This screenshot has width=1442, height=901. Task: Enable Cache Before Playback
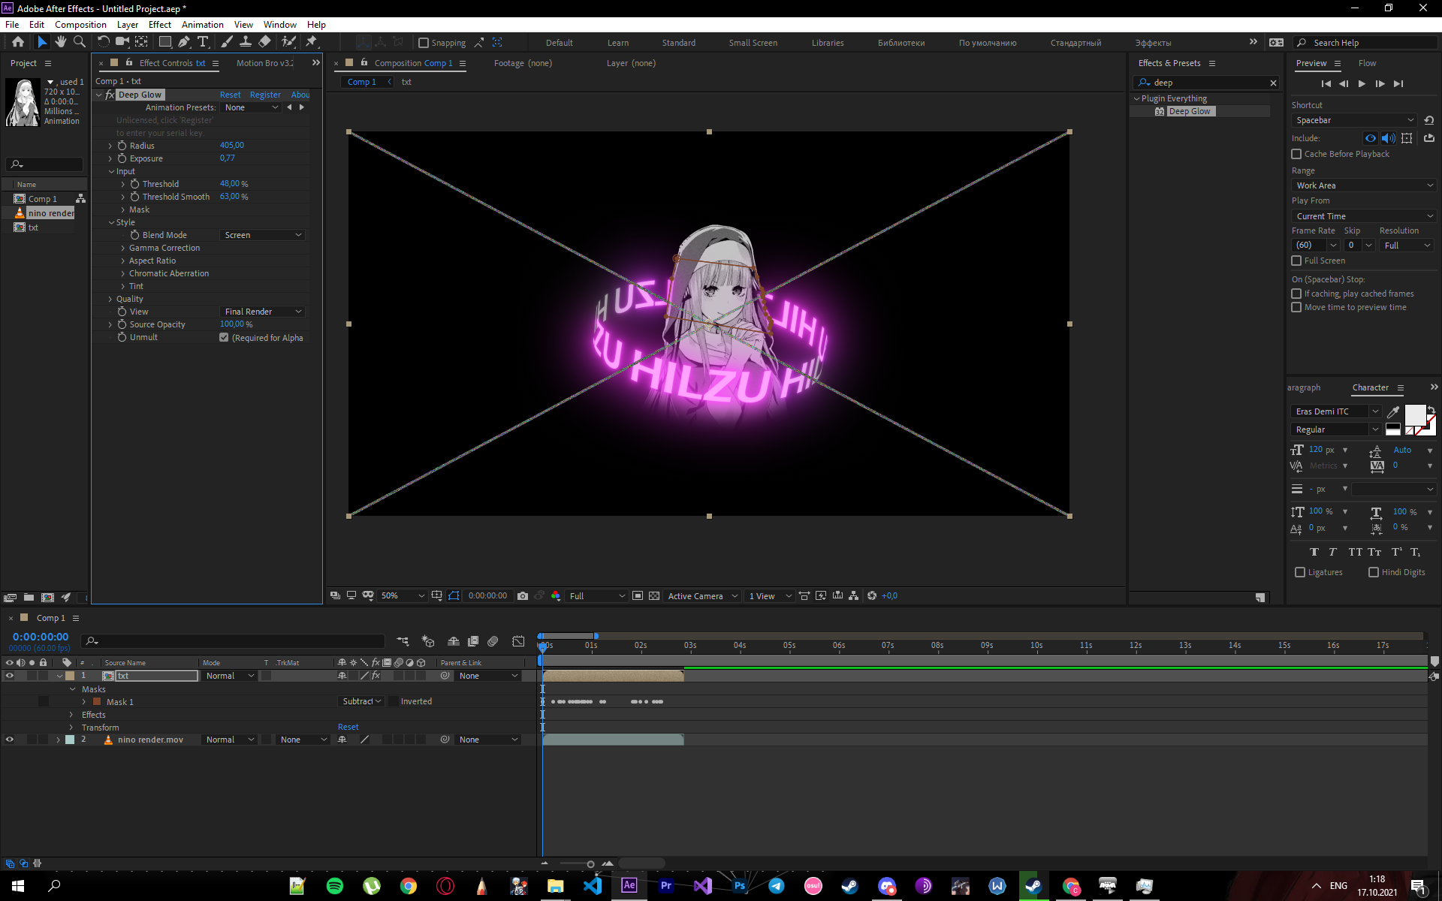1296,154
